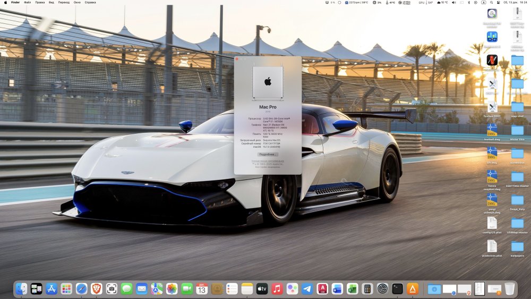Screen dimensions: 531x299
Task: Open the Bluetooth menu bar item
Action: pos(469,2)
